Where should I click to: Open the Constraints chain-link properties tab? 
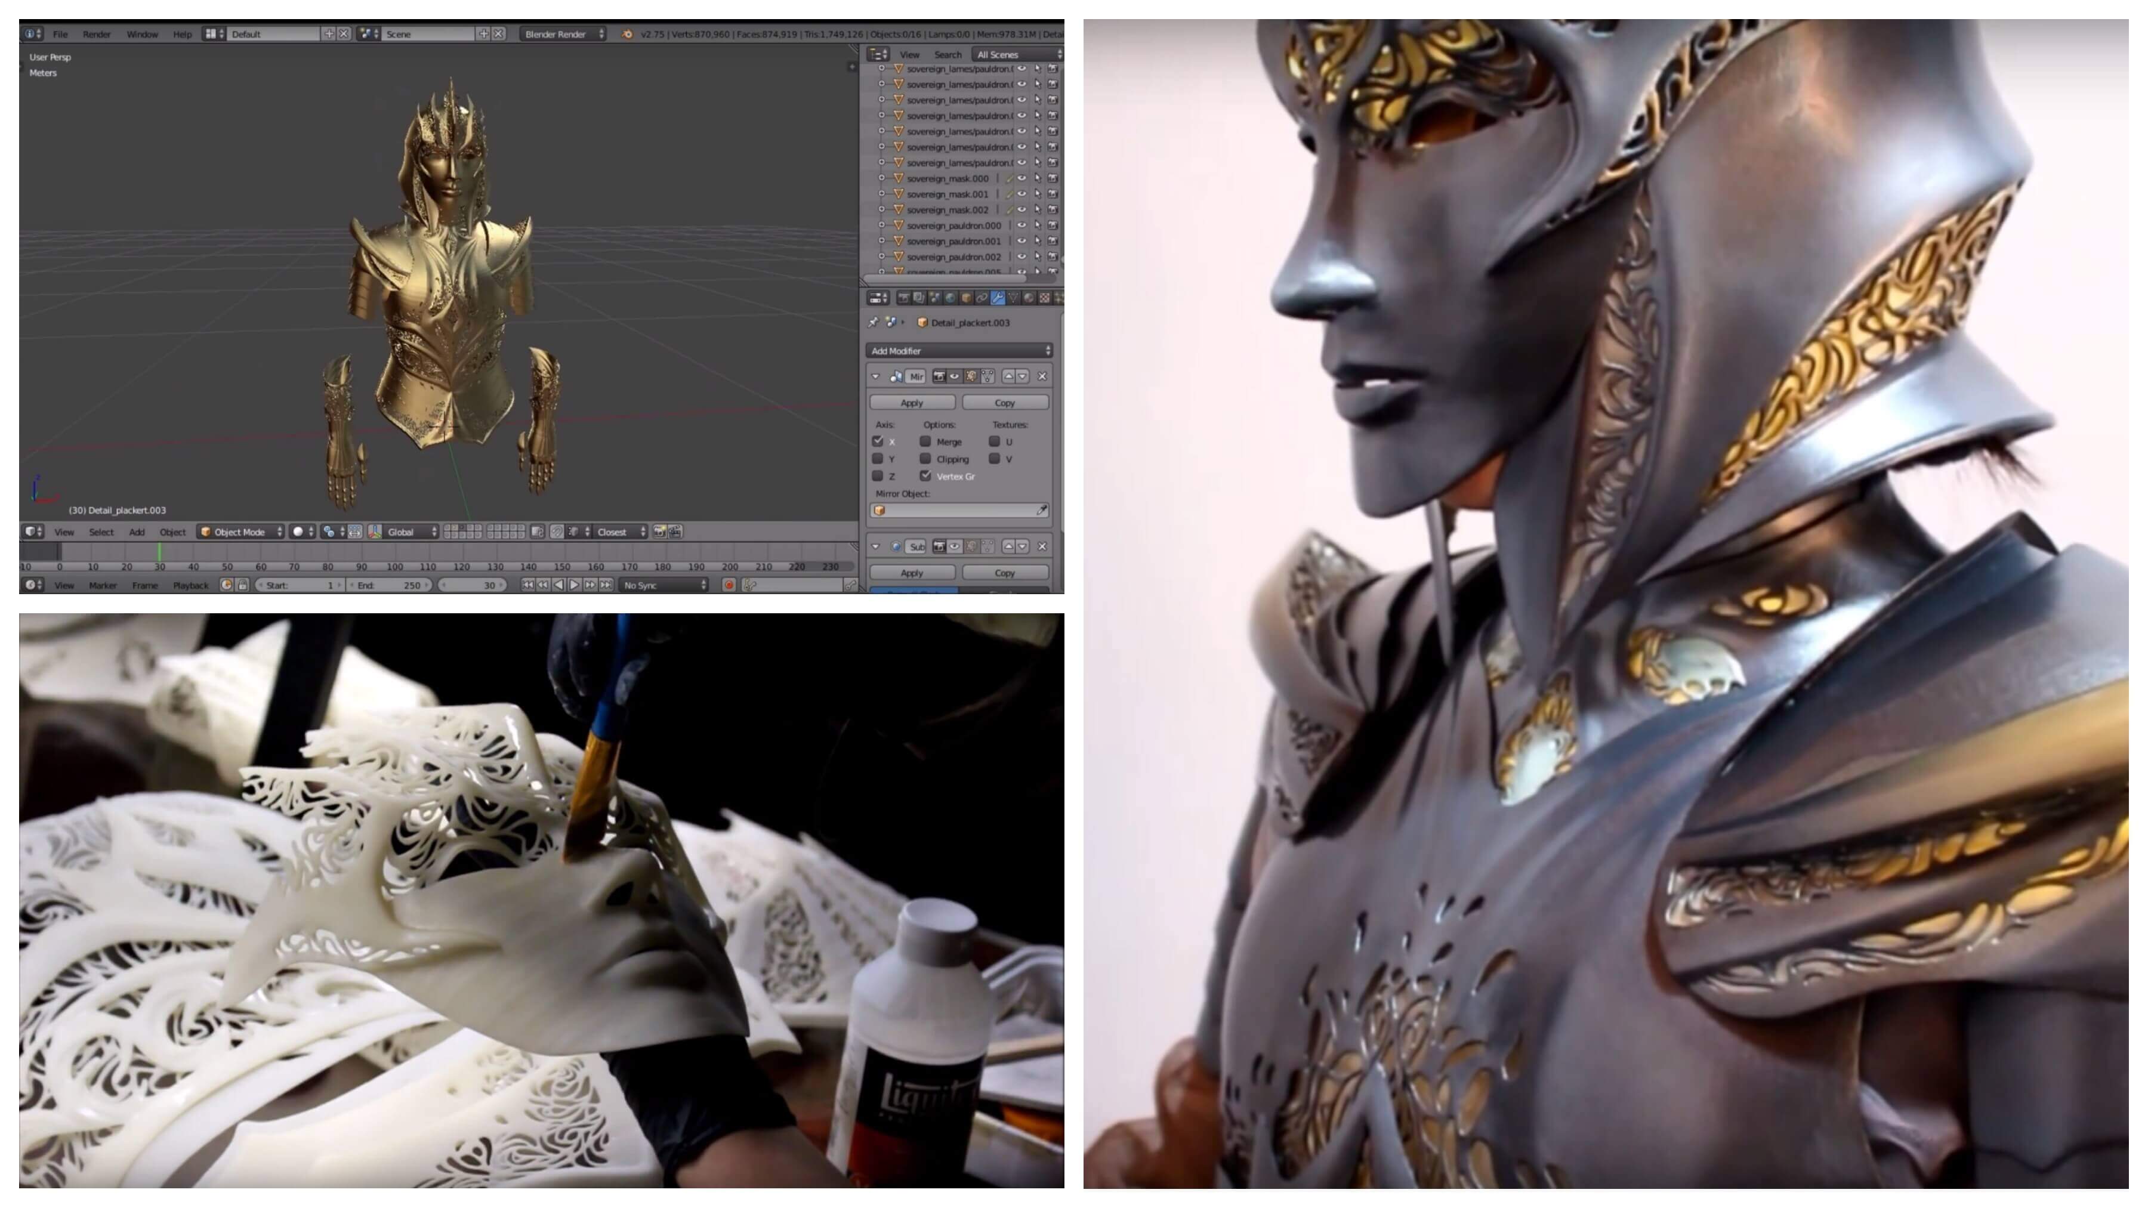click(982, 298)
